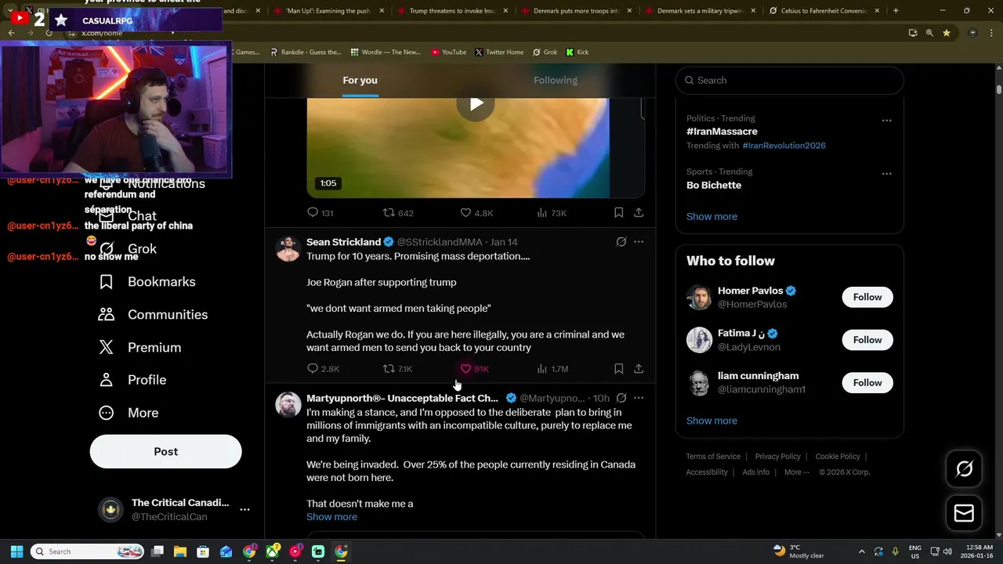Repost Sean Strickland's post with 7.1K reposts
This screenshot has width=1003, height=564.
(x=397, y=369)
